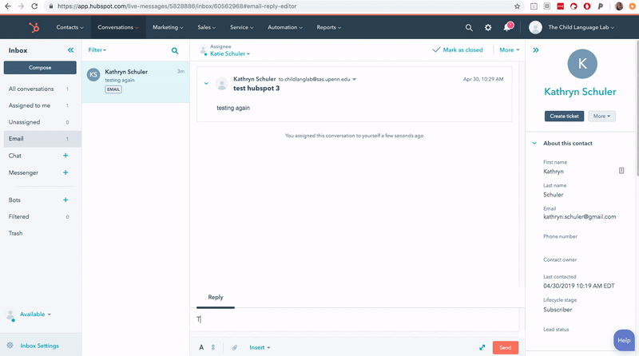
Task: Open the Reports menu
Action: coord(329,27)
